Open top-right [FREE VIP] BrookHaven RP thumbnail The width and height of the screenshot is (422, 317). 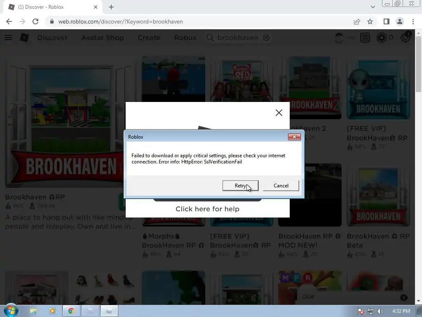[378, 88]
